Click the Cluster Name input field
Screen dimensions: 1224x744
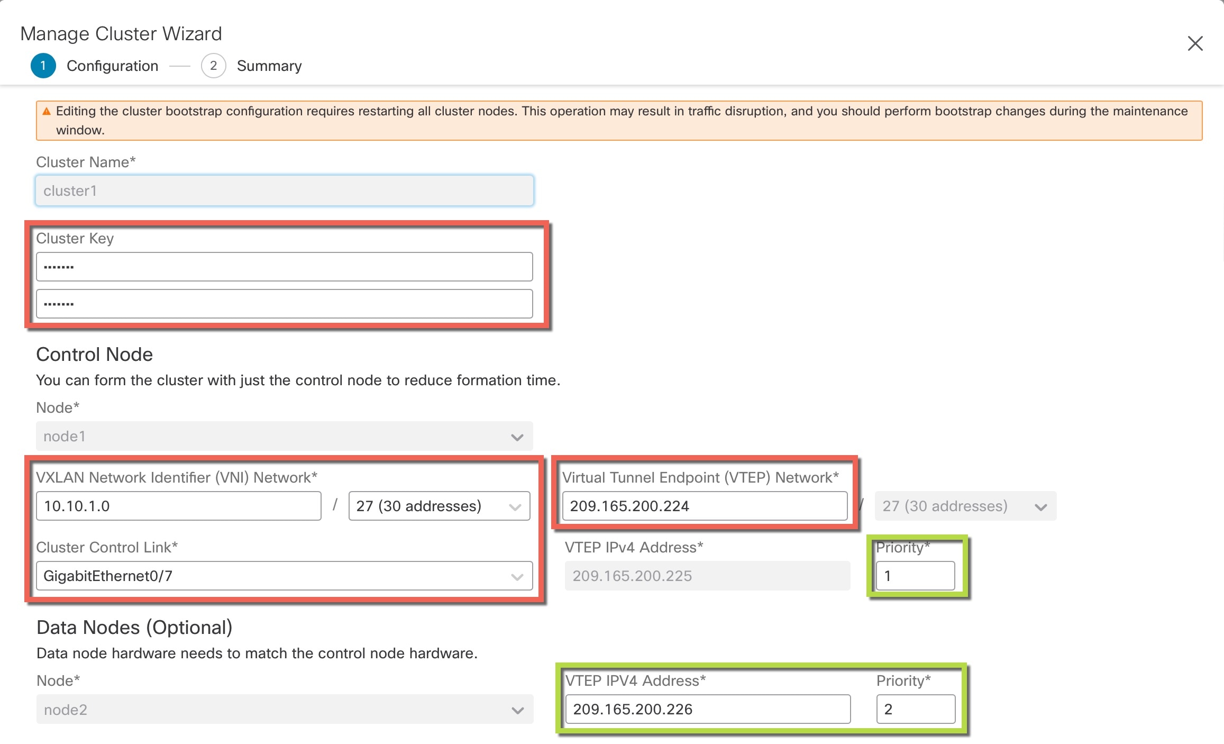[x=284, y=190]
